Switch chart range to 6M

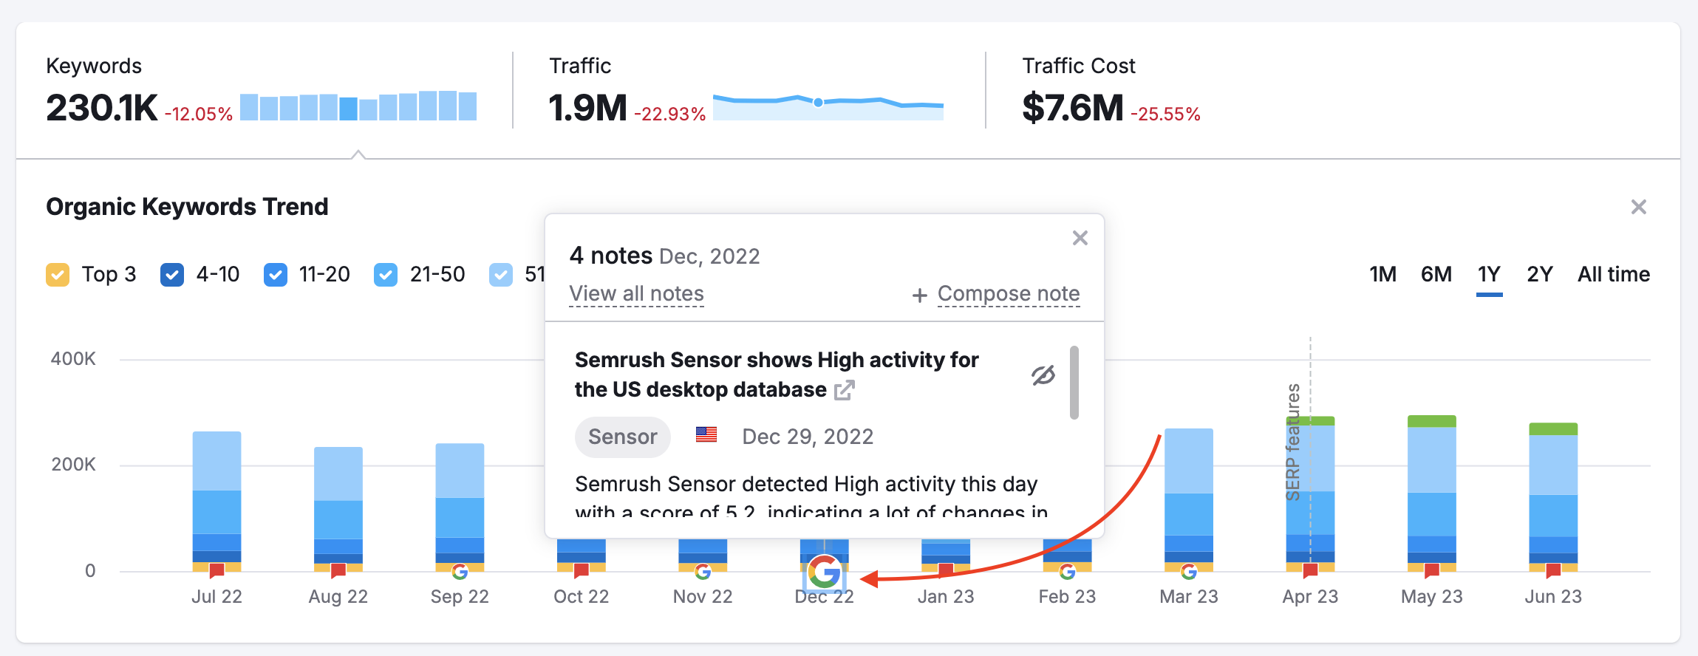pyautogui.click(x=1436, y=275)
